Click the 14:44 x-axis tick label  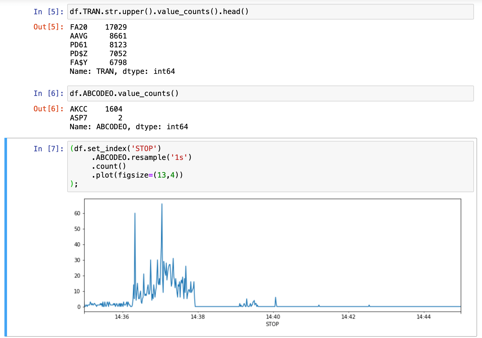424,317
